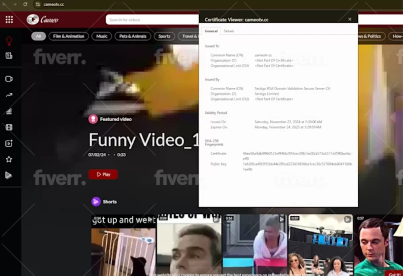Open site information icon beside URL

(38, 4)
